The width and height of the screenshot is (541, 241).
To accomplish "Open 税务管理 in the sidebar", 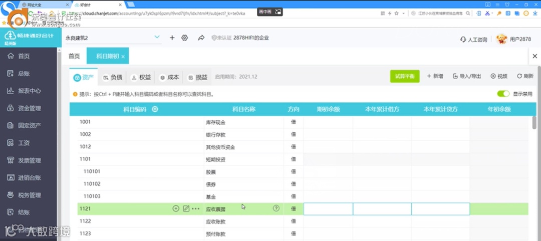I will 24,195.
